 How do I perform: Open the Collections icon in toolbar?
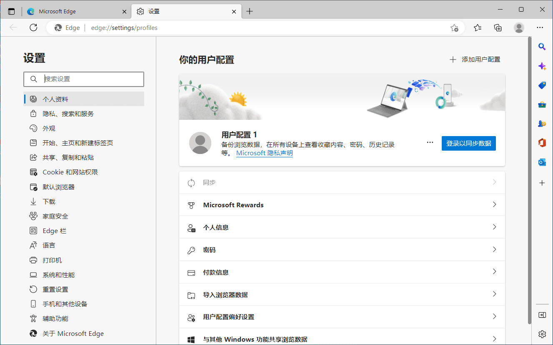(x=498, y=28)
